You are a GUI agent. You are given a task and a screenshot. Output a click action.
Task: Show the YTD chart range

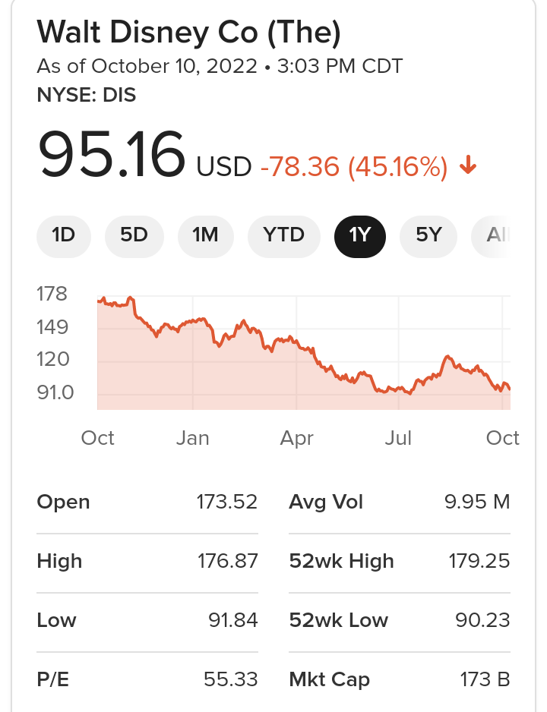pos(283,235)
